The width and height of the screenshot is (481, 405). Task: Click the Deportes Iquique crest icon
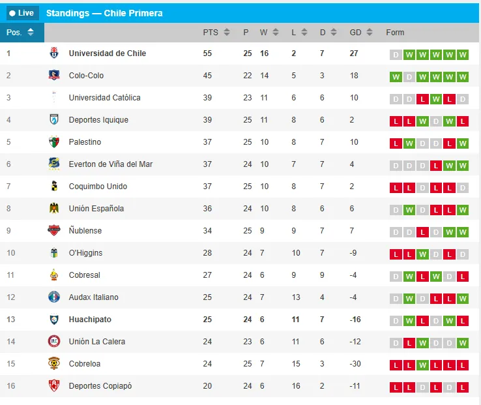54,120
